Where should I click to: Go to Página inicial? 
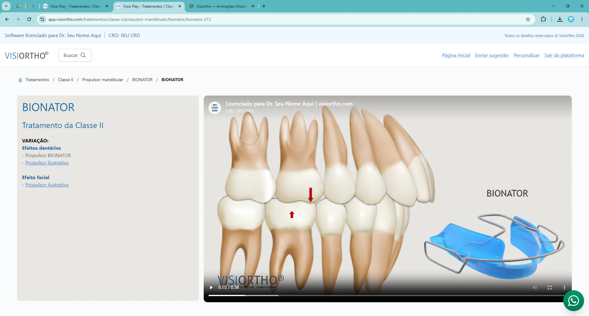coord(456,55)
